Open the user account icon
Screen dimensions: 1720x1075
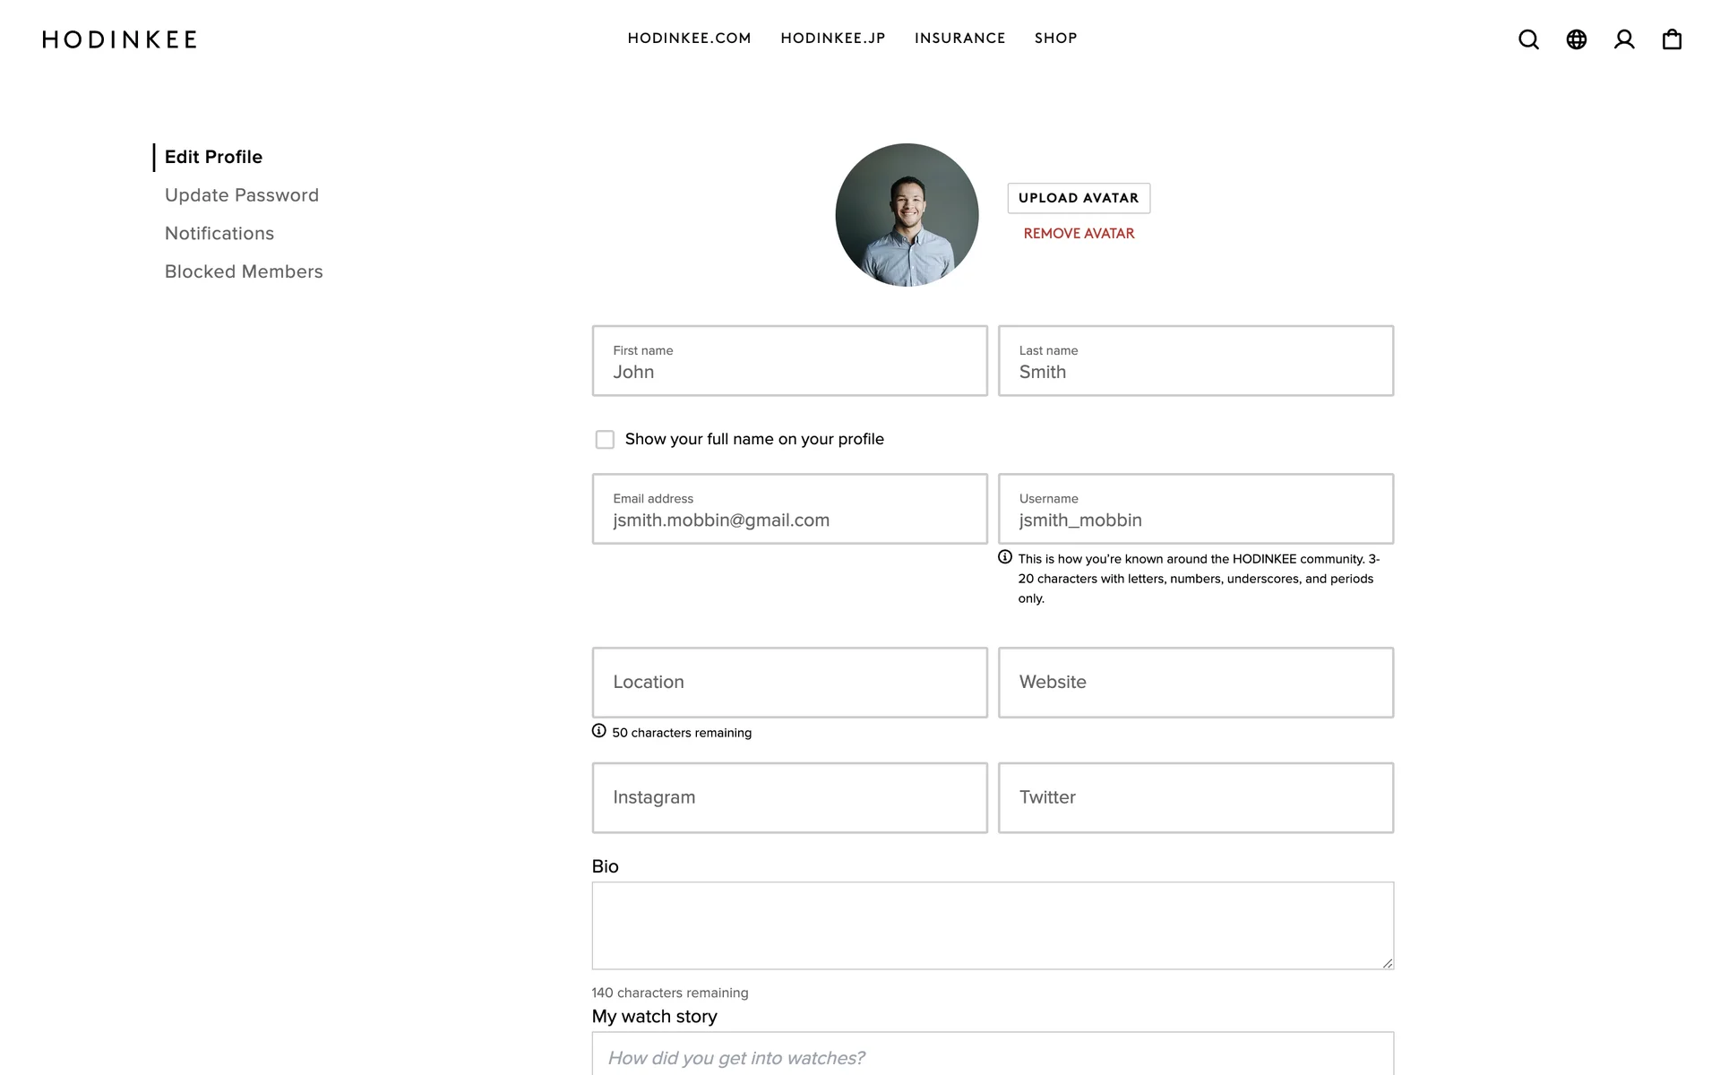[x=1624, y=39]
